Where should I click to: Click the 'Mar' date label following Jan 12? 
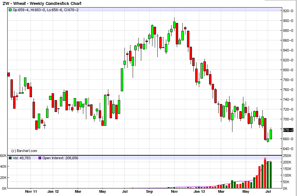[x=78, y=191]
